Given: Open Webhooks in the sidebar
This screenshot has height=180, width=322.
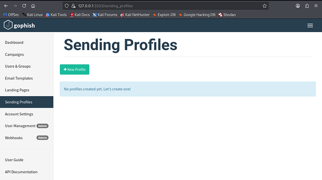Looking at the screenshot, I should [x=27, y=138].
